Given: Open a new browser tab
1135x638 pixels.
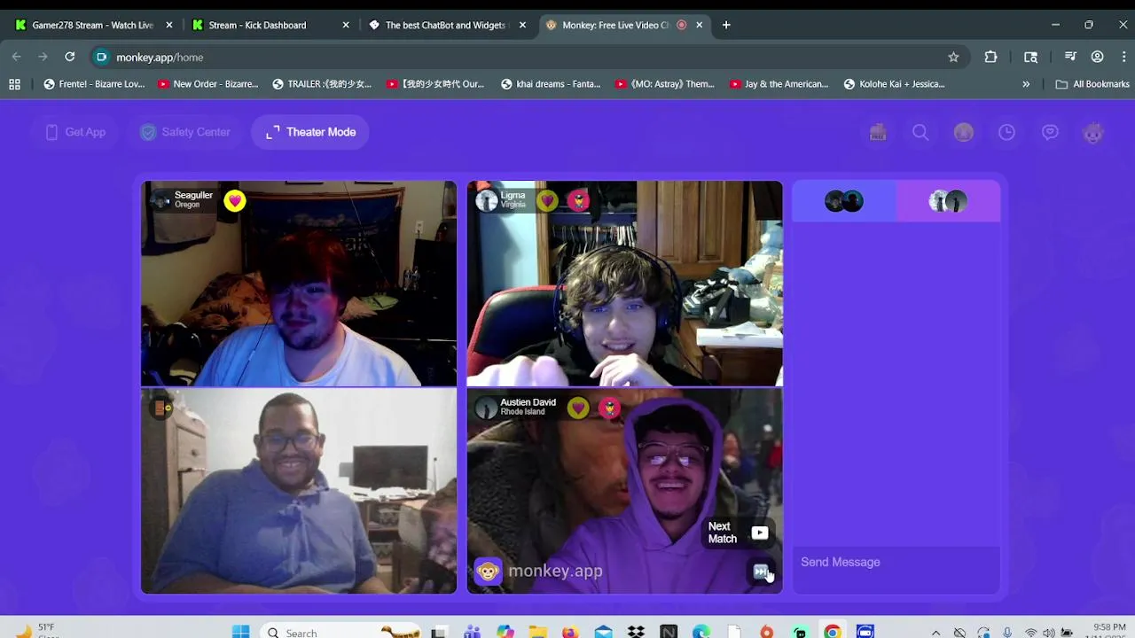Looking at the screenshot, I should [726, 25].
